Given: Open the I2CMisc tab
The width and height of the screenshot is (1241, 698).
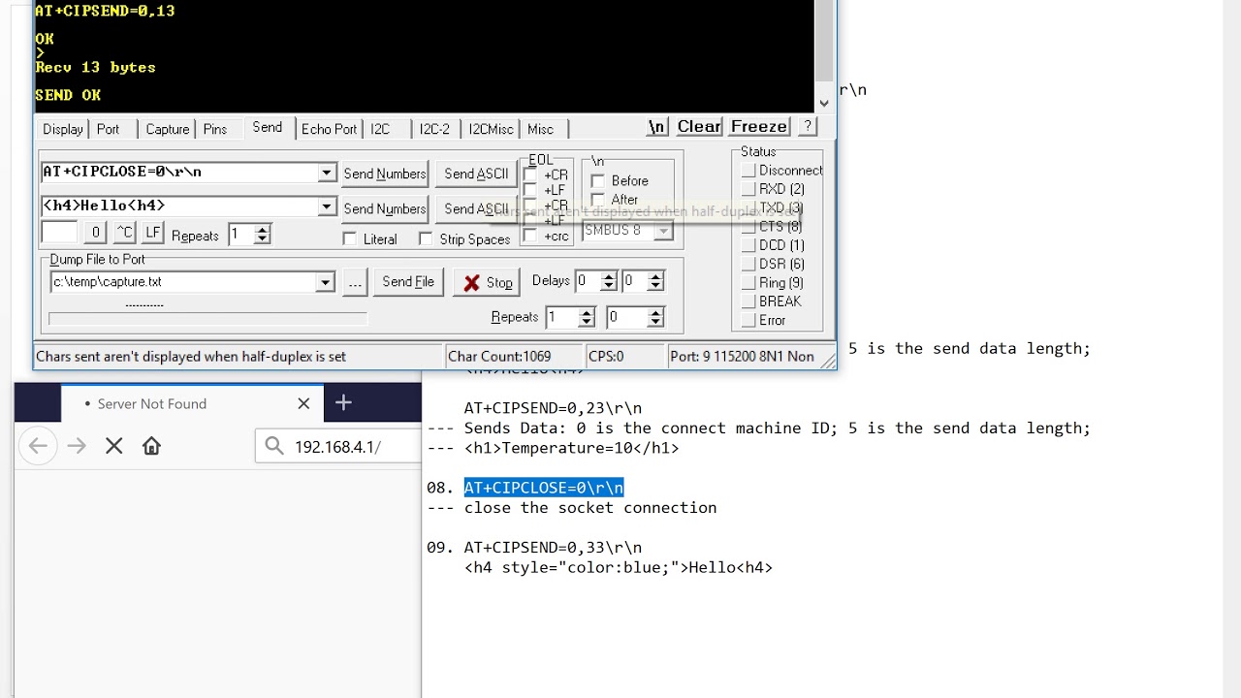Looking at the screenshot, I should [x=491, y=129].
